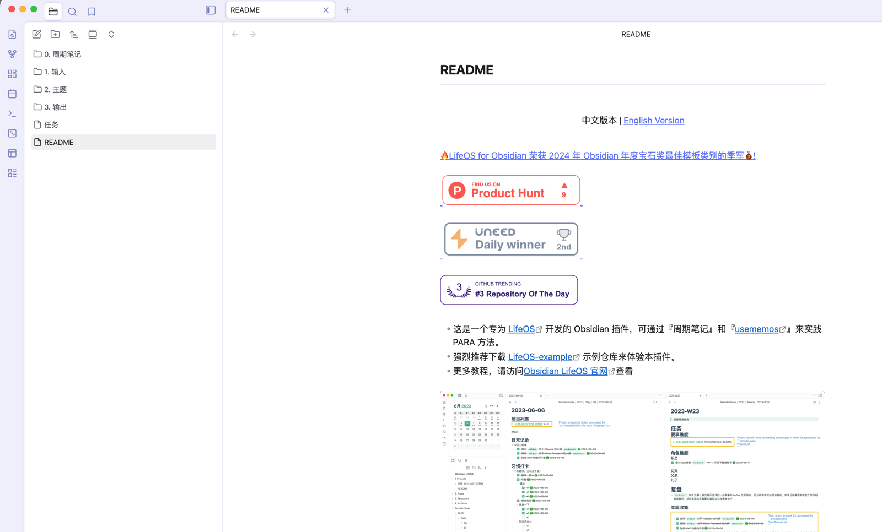Expand the "3. 输出" folder

click(123, 107)
